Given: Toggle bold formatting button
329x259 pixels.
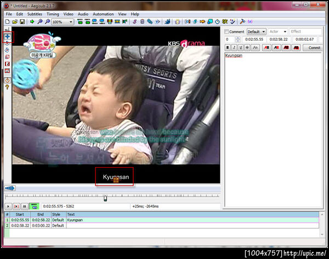Looking at the screenshot, I should click(x=228, y=47).
